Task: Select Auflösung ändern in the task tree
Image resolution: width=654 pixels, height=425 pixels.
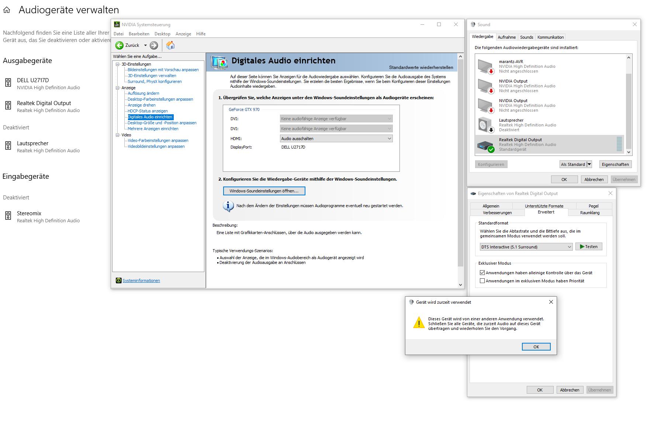Action: click(x=143, y=93)
